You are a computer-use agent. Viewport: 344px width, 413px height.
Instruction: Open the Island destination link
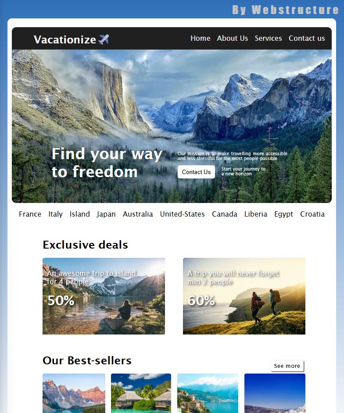pyautogui.click(x=79, y=214)
